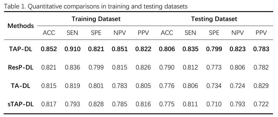Click the ResP-DL training PPV value 0.826
Image resolution: width=278 pixels, height=117 pixels.
pos(143,68)
